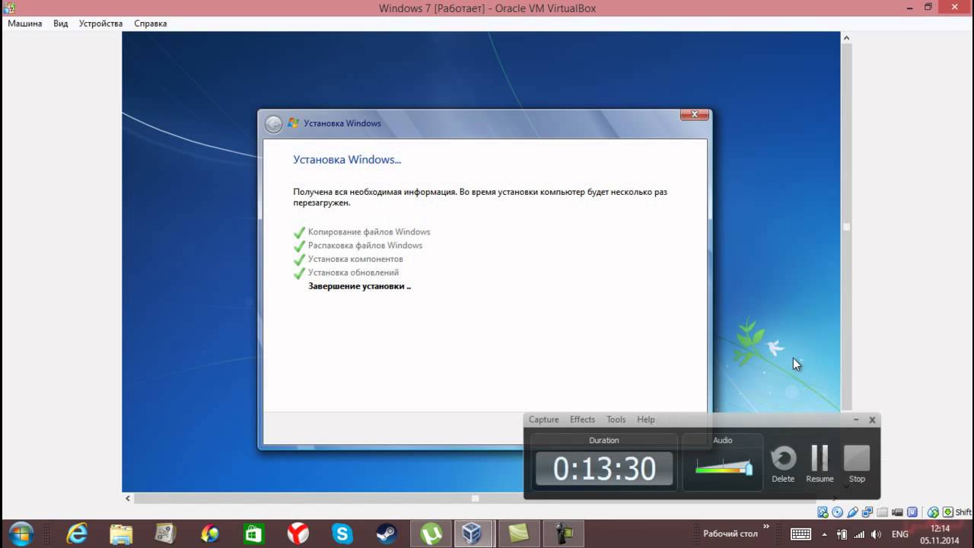The height and width of the screenshot is (548, 974).
Task: Open the colorful browser icon on taskbar
Action: [x=209, y=534]
